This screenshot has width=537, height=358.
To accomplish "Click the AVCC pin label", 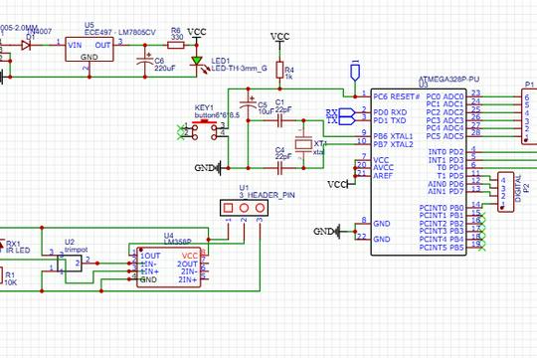I will 383,168.
